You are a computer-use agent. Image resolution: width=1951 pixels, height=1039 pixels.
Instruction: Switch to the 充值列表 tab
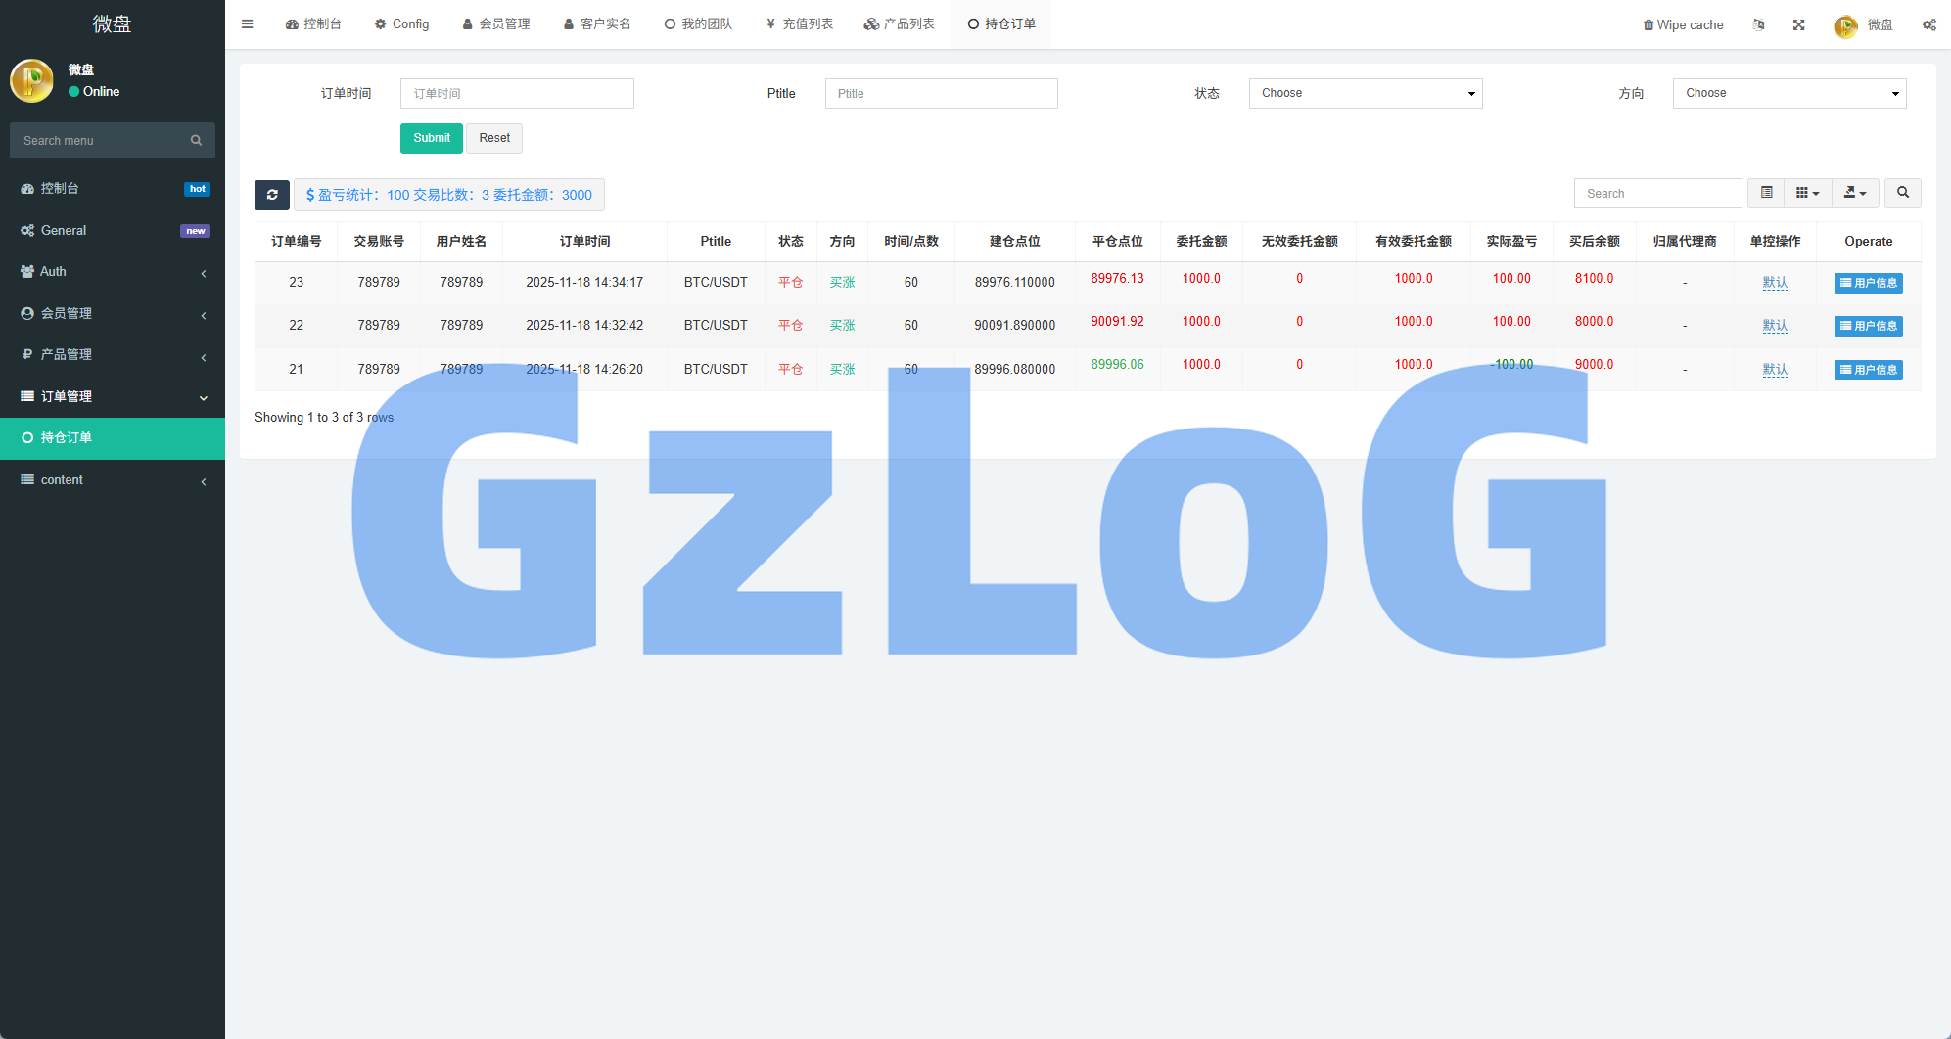click(800, 24)
